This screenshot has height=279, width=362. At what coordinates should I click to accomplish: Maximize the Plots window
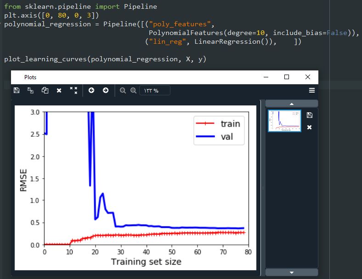click(287, 77)
